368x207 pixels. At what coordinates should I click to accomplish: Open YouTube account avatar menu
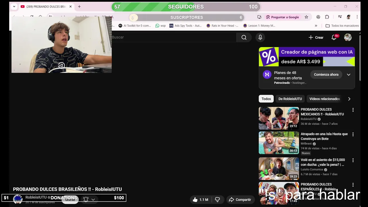point(348,37)
